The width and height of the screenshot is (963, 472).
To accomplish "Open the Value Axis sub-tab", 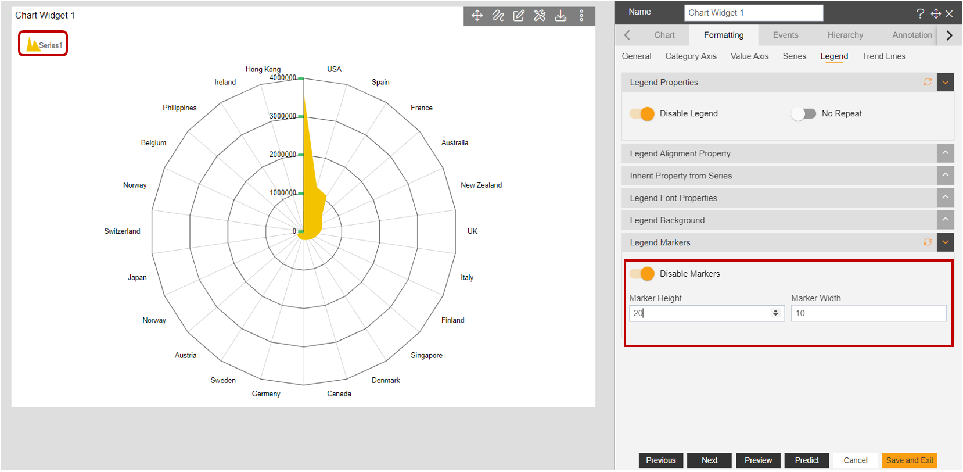I will click(750, 56).
